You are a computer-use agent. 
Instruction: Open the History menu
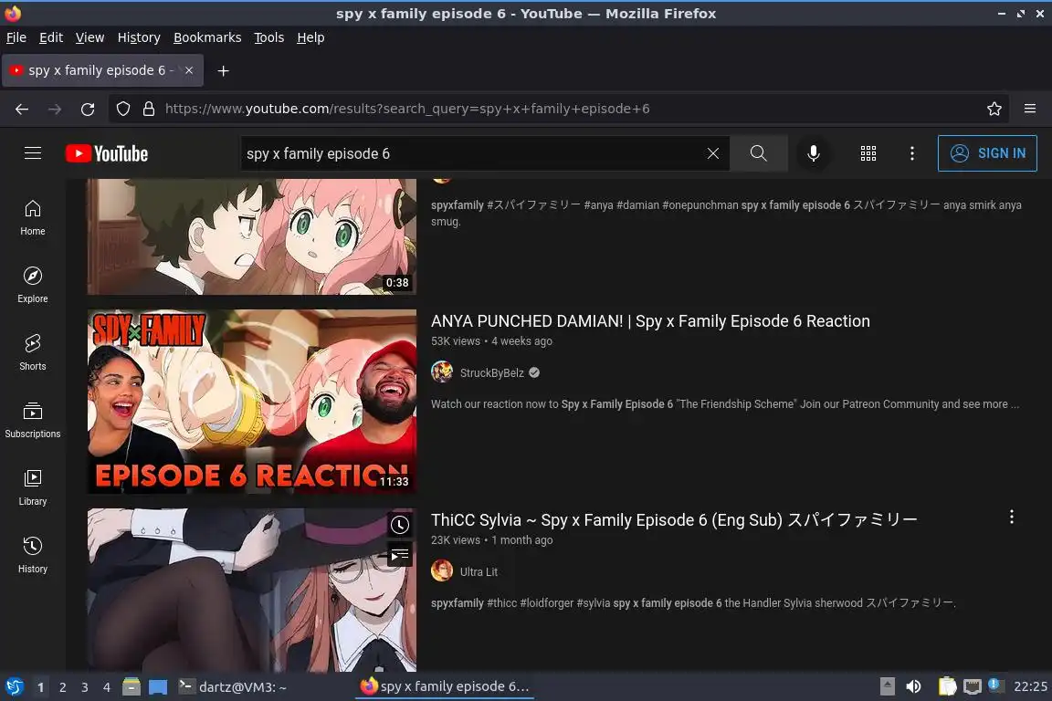coord(139,37)
